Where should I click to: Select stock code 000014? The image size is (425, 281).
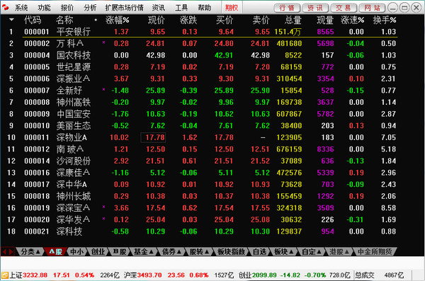coord(37,161)
